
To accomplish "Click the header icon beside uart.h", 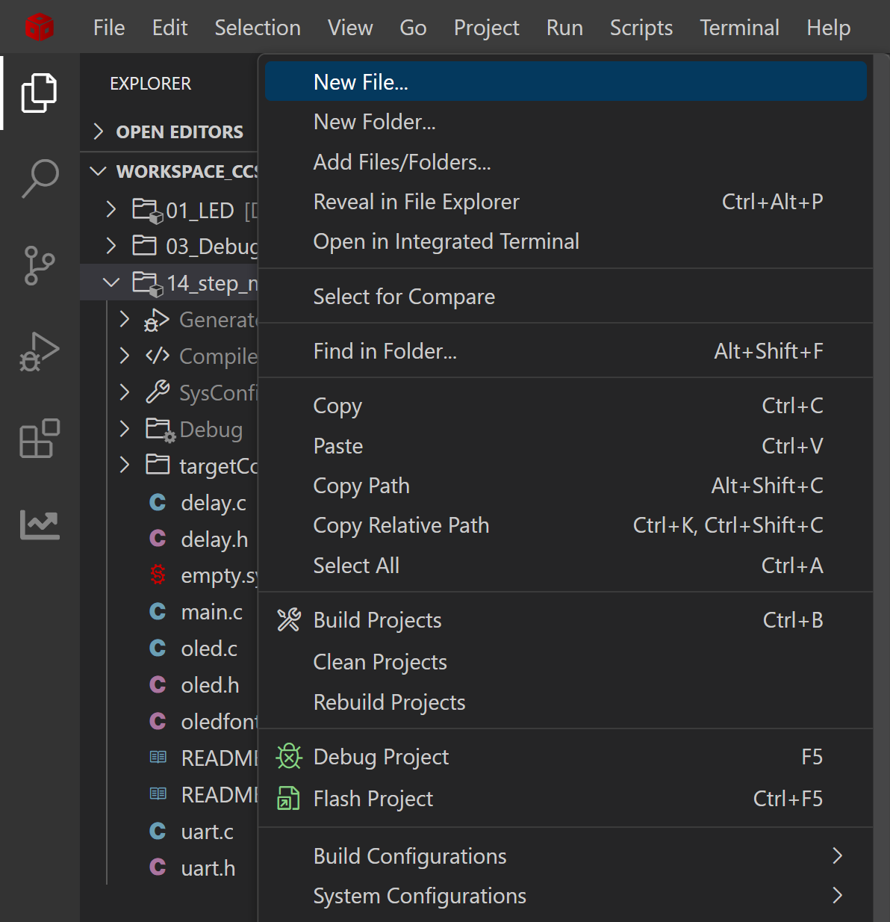I will (158, 868).
